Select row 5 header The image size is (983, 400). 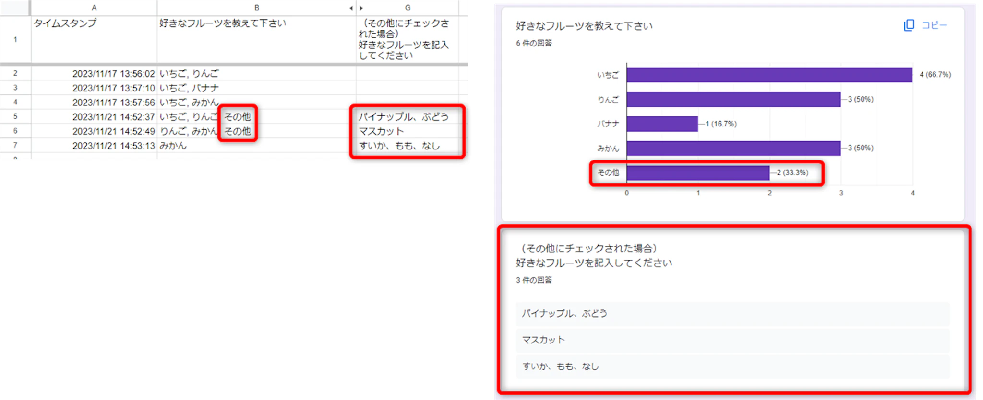click(15, 116)
